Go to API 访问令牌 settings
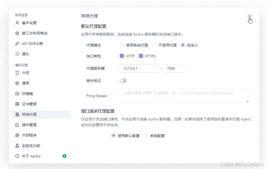The image size is (267, 169). (41, 44)
